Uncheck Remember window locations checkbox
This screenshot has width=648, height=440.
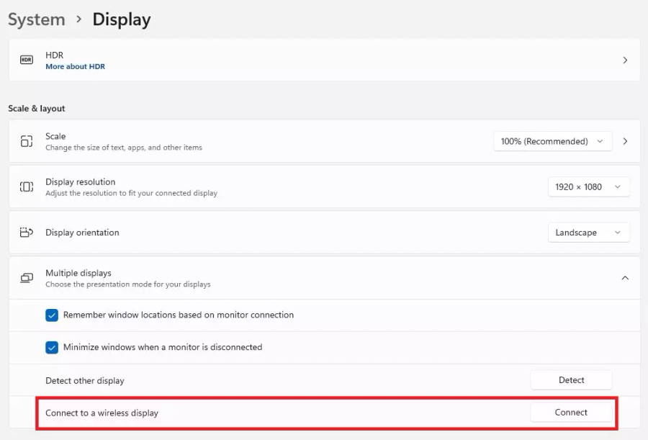[52, 315]
